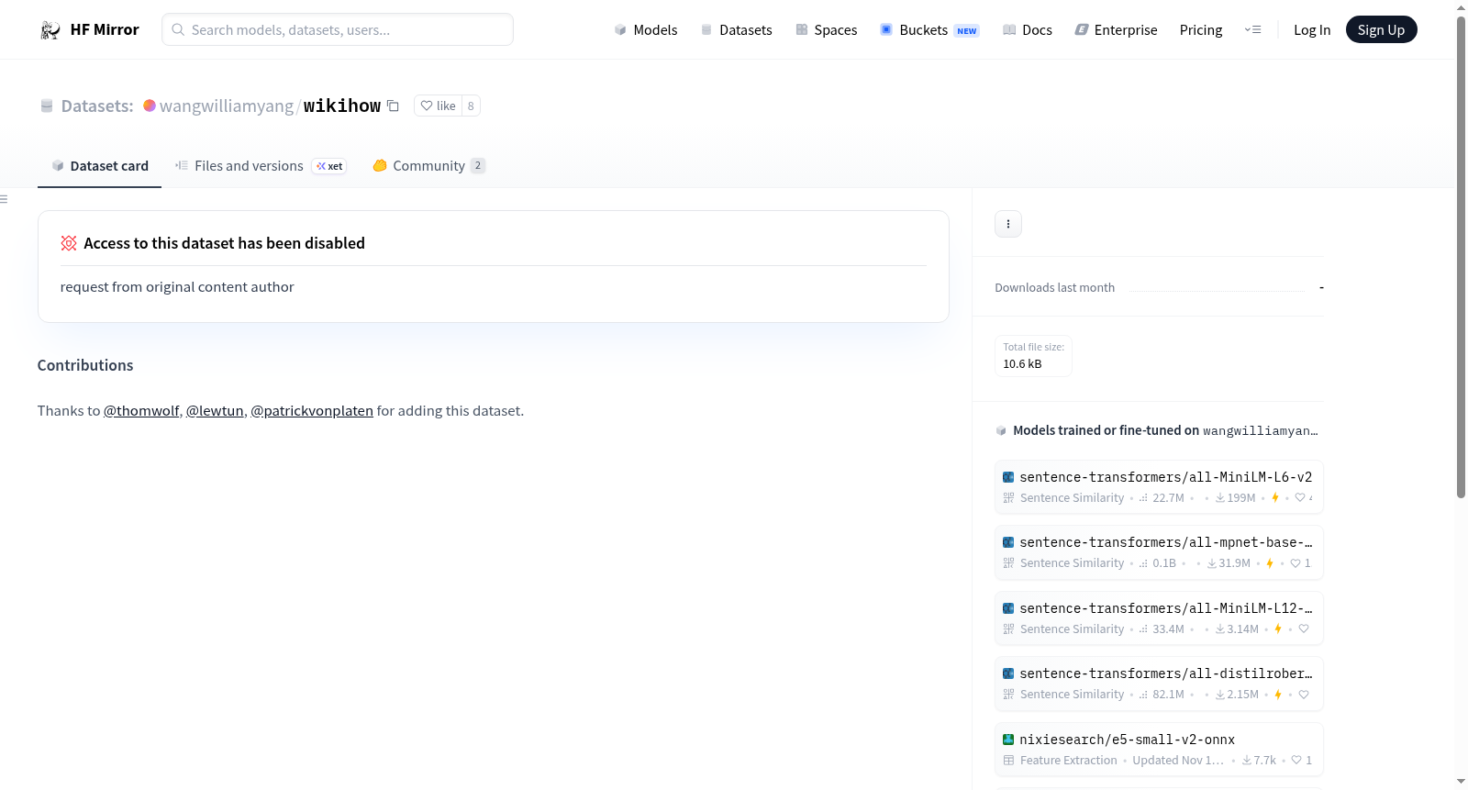Open Buckets in the top navigation
Image resolution: width=1468 pixels, height=790 pixels.
tap(929, 30)
